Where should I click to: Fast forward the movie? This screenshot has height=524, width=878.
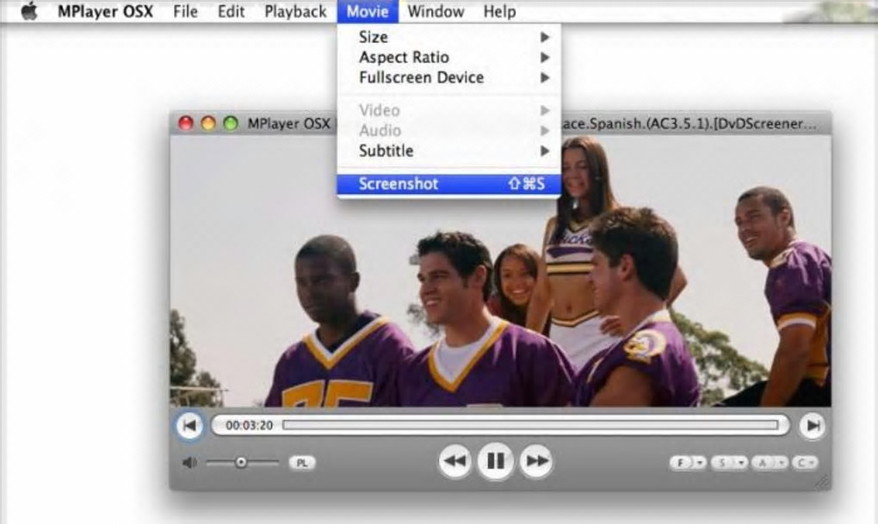(x=536, y=460)
